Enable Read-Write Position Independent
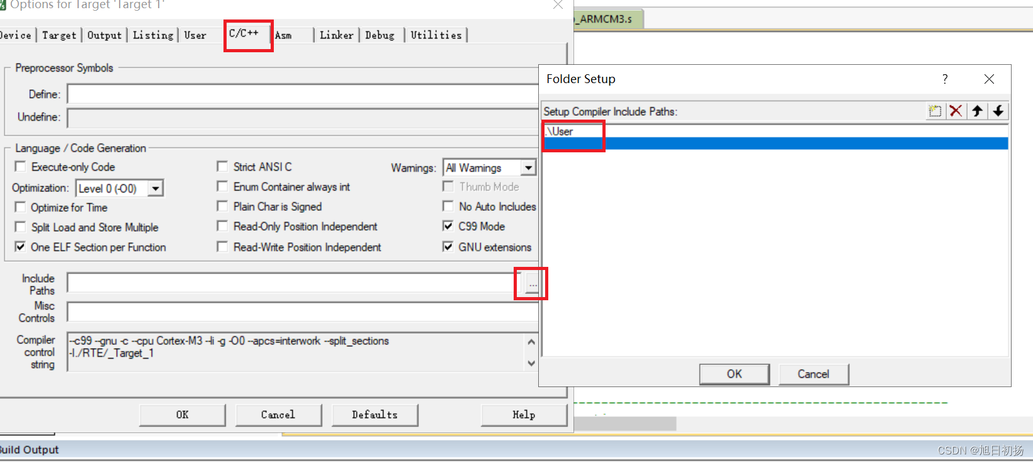Screen dimensions: 1033x462 tap(222, 247)
